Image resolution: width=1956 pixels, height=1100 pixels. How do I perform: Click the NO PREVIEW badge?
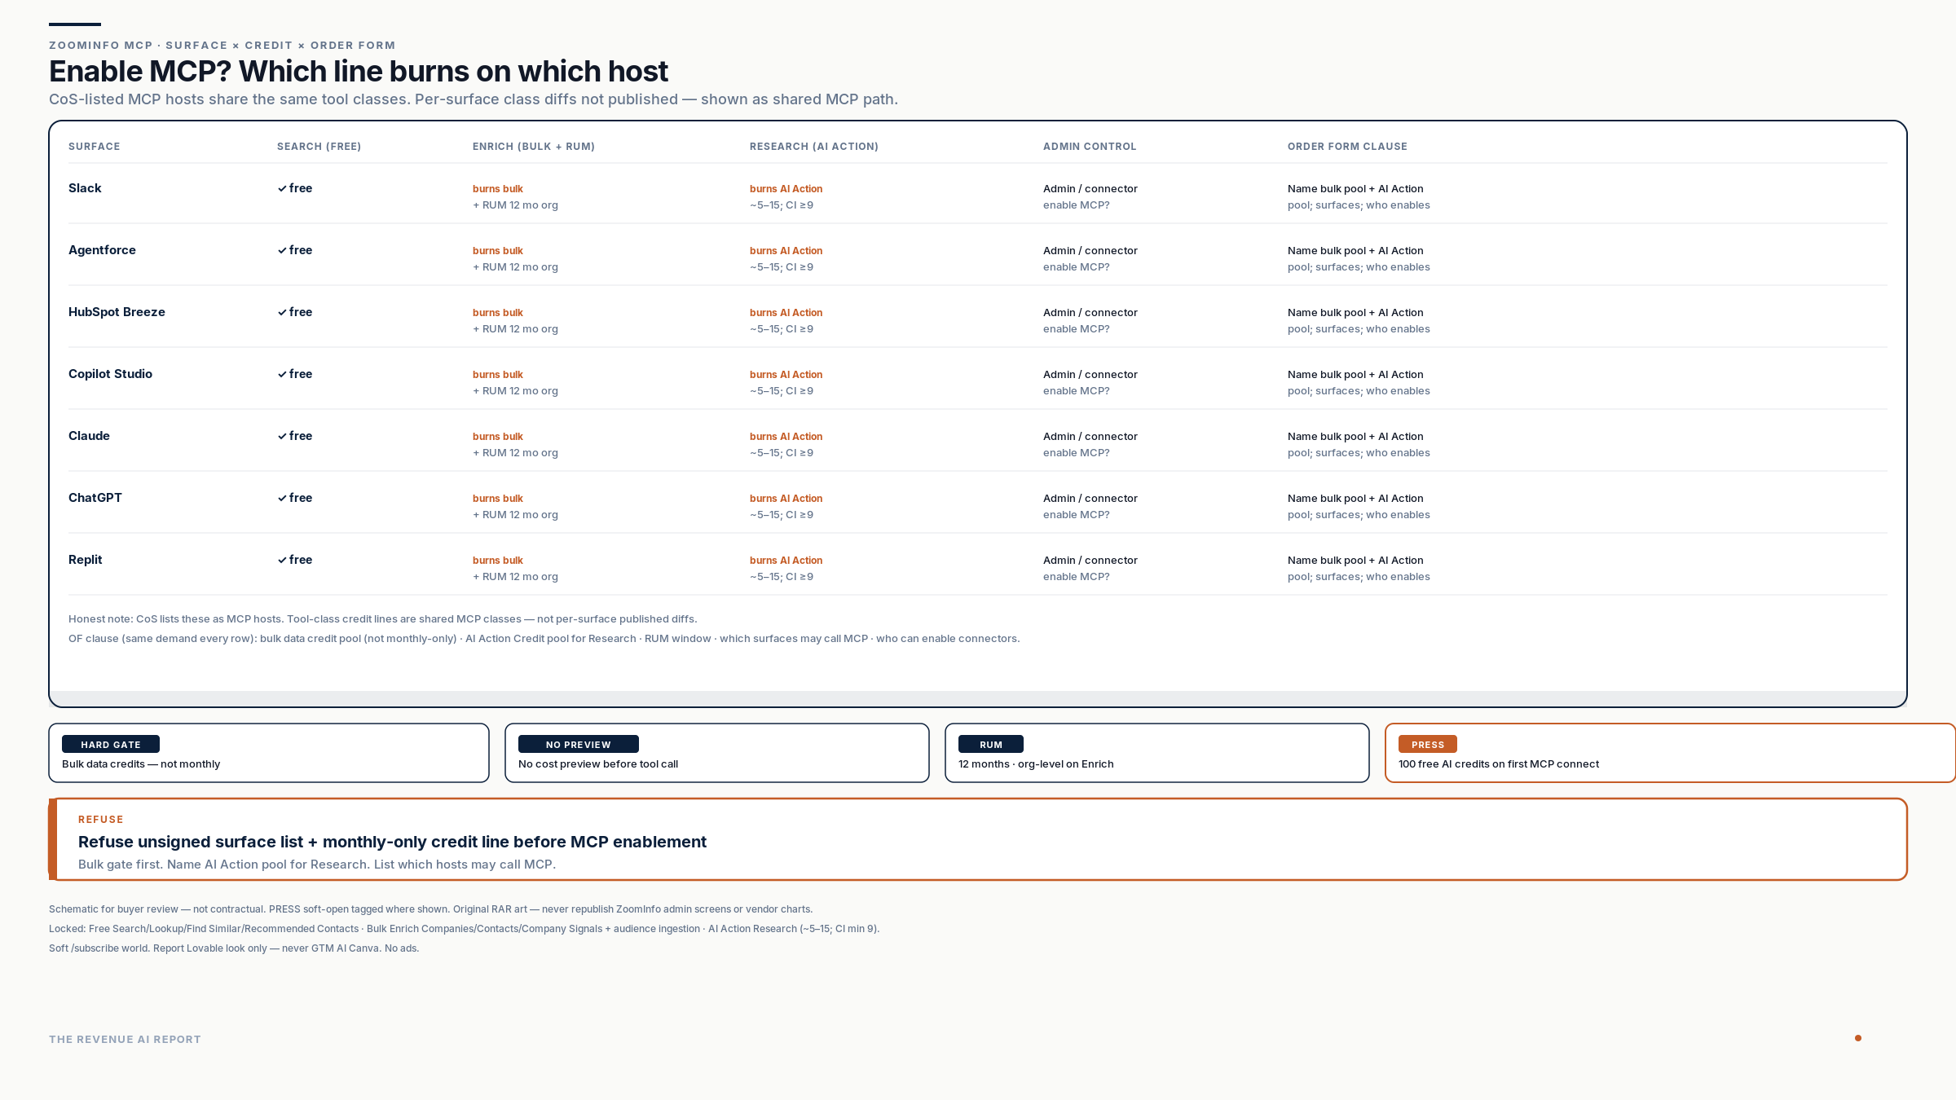[x=579, y=744]
